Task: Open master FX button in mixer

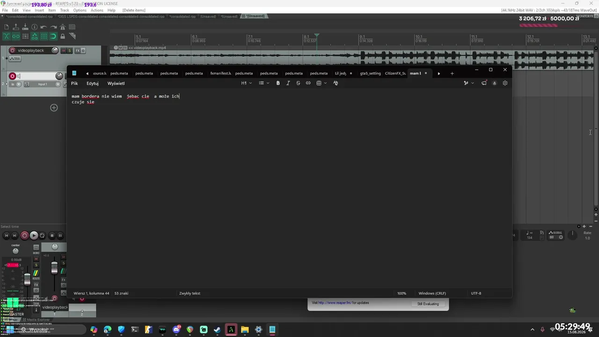Action: 36,285
